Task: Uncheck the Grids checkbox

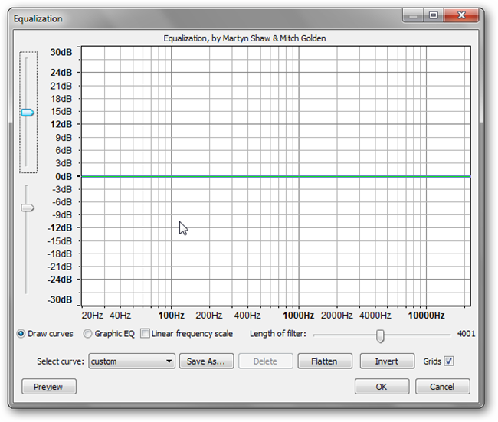Action: point(449,361)
